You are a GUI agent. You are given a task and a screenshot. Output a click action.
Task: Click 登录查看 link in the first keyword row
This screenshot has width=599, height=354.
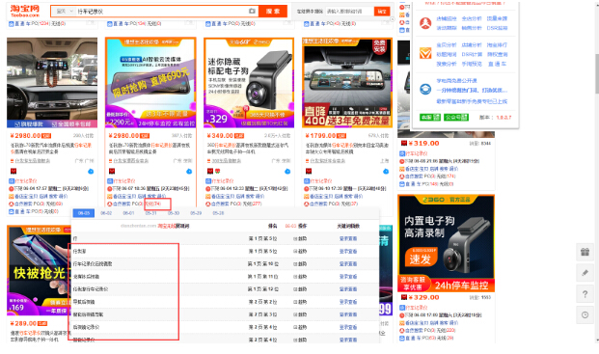click(x=348, y=238)
